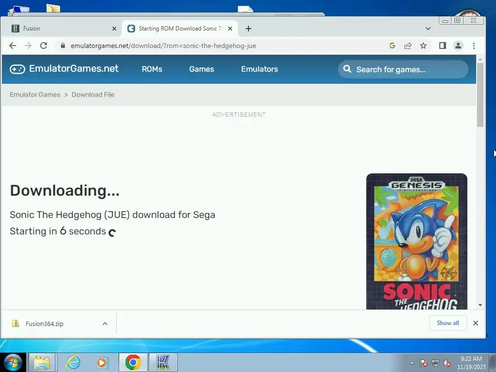Click the Google icon in the address bar
Screen dimensions: 496x372
click(x=392, y=46)
